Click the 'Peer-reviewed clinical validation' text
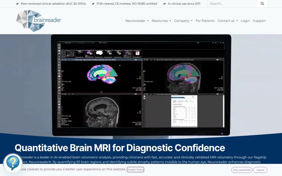 point(53,4)
